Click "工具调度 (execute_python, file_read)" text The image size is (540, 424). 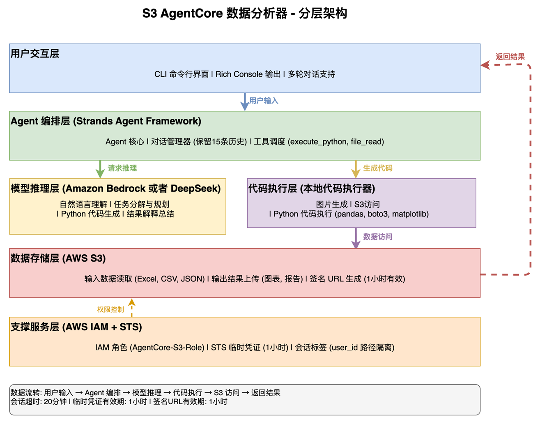tap(319, 142)
